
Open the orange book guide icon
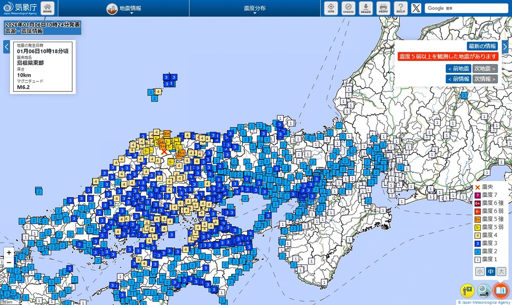coord(500,291)
